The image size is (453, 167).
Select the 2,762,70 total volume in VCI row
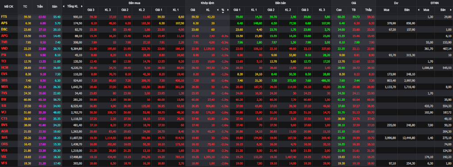(x=76, y=112)
